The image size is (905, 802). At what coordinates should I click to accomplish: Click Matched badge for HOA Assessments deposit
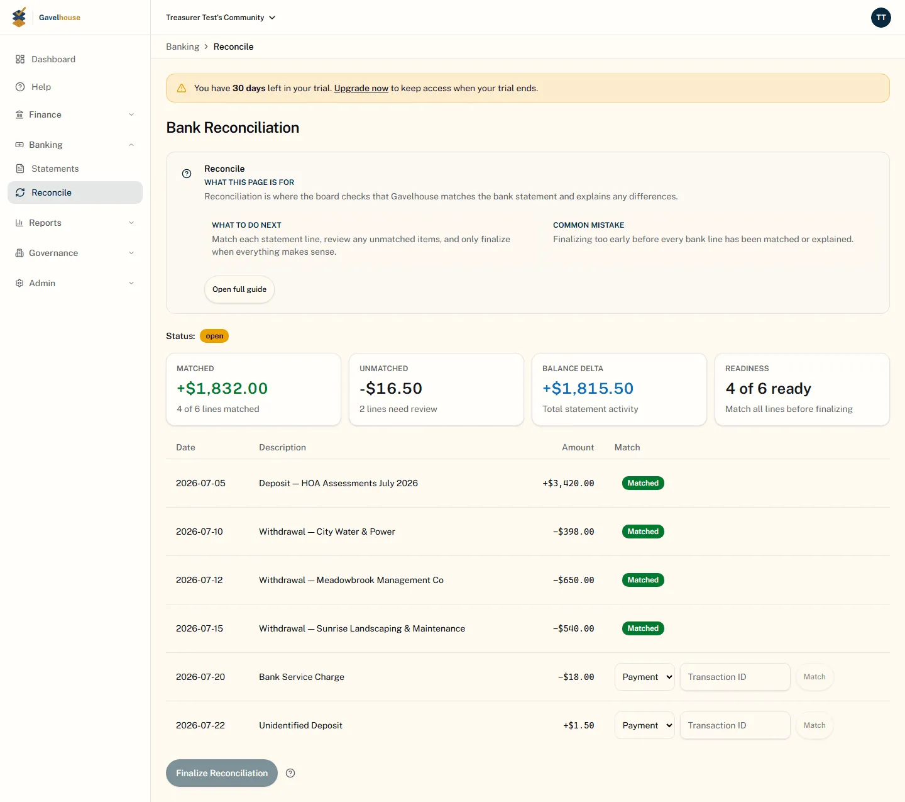pos(643,483)
